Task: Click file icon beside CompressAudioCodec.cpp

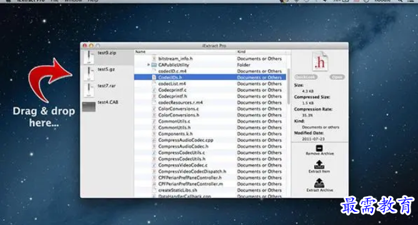Action: click(x=154, y=140)
